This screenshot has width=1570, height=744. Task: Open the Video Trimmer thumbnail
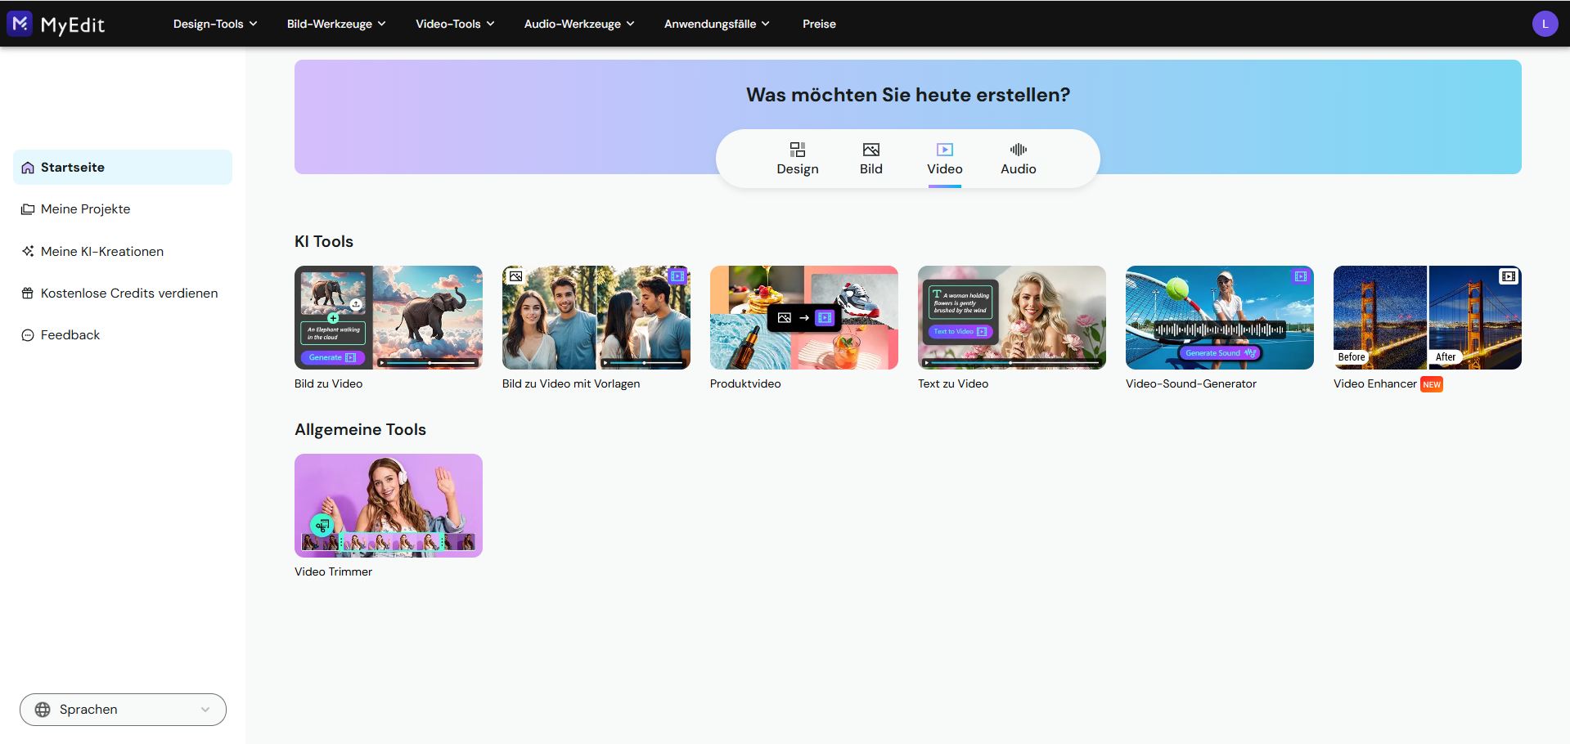pos(389,505)
